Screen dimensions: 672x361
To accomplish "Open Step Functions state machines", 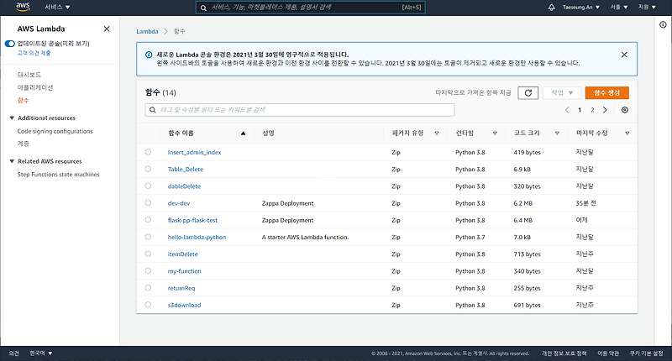I will click(x=58, y=175).
